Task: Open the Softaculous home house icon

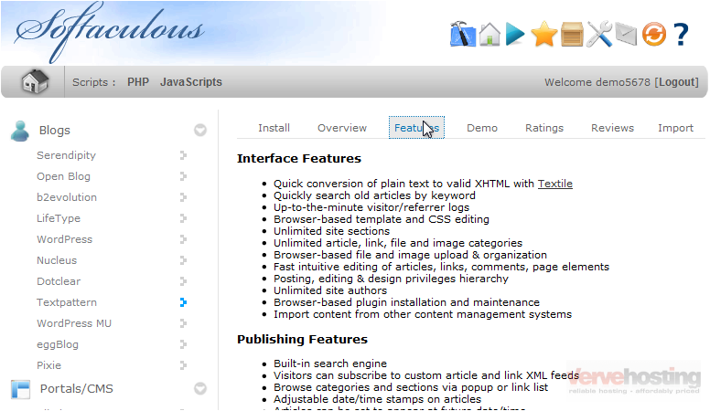Action: pos(489,34)
